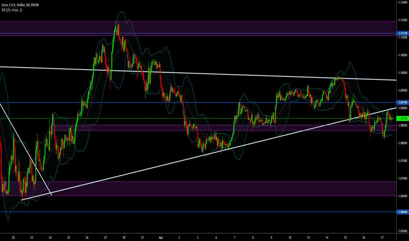Select the purple zone above the 1.11119 line
409x241 pixels.
[x=198, y=27]
